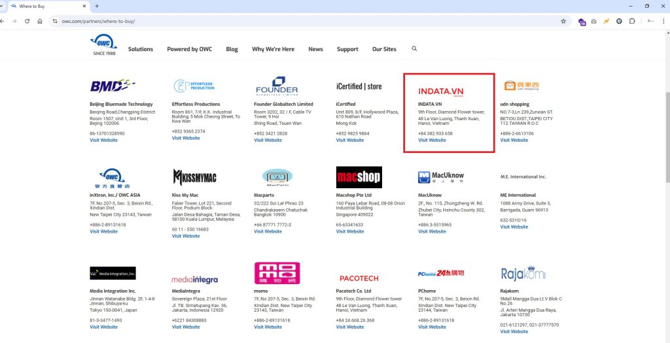Image resolution: width=670 pixels, height=343 pixels.
Task: Click the macshop logo
Action: click(359, 178)
